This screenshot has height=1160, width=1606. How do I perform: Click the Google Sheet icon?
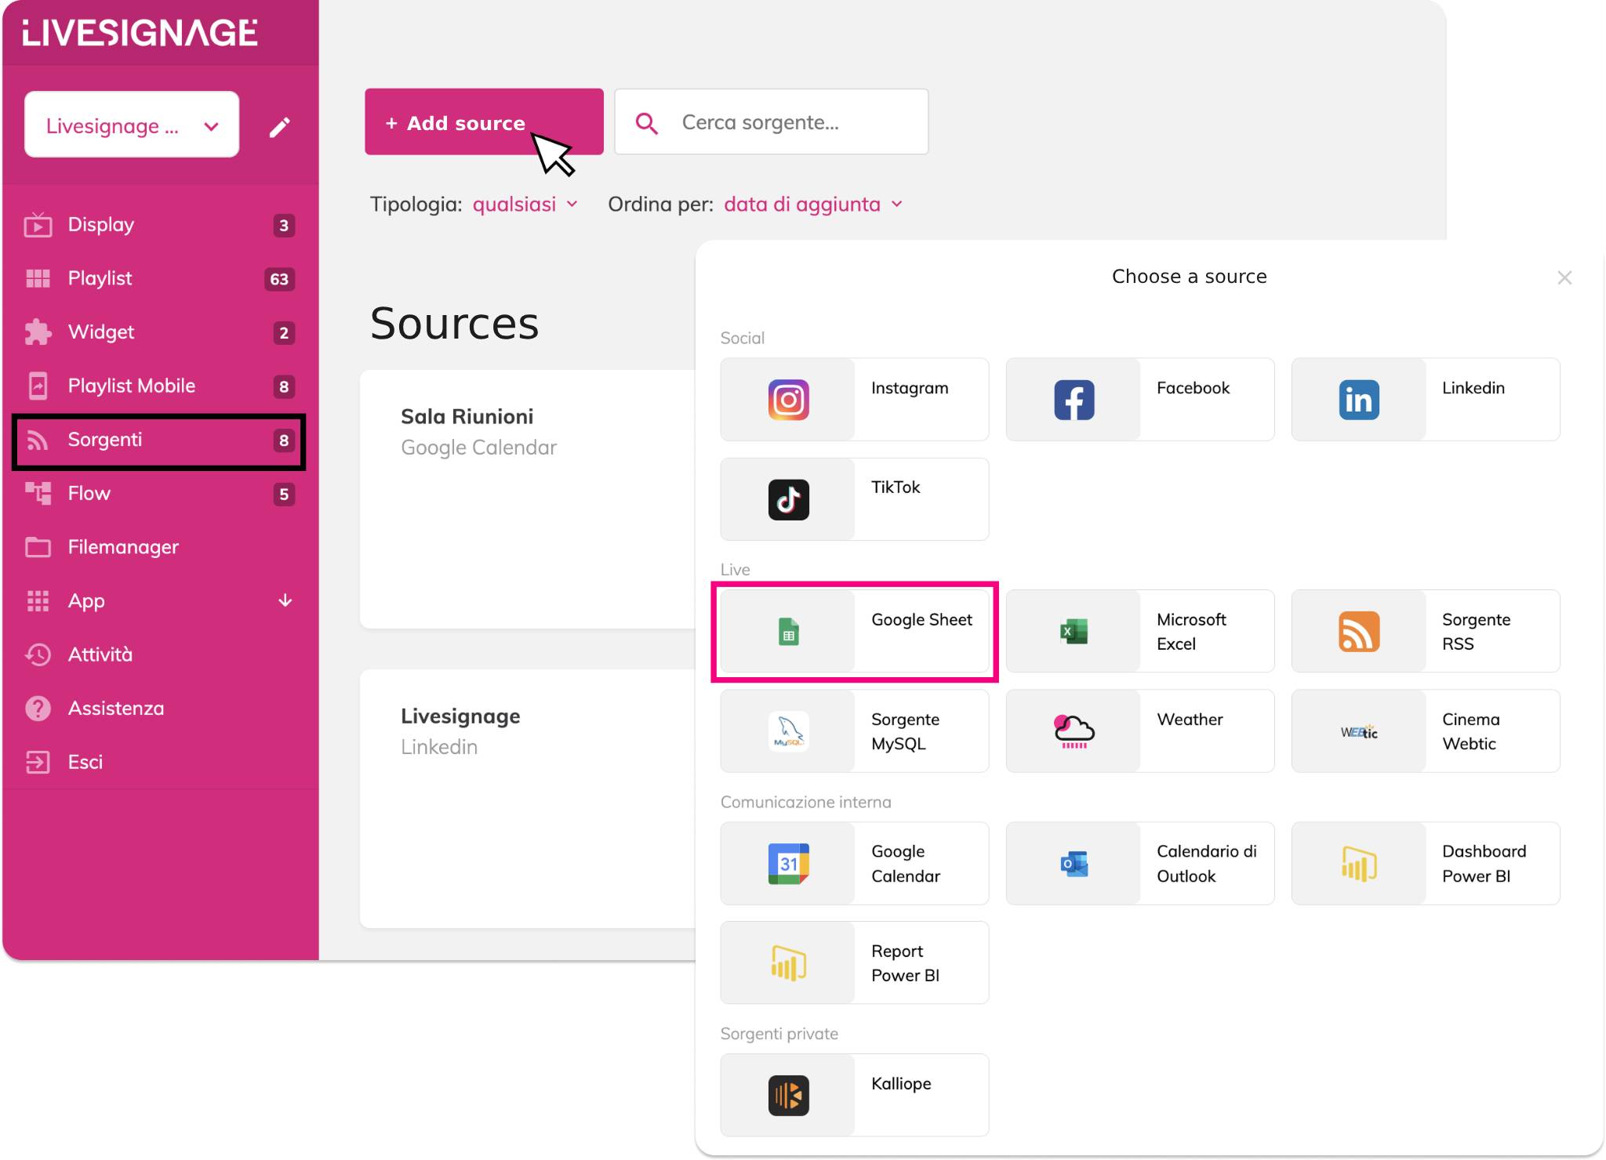tap(788, 632)
